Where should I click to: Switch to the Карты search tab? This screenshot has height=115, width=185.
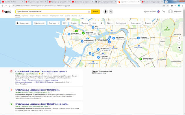pos(38,16)
